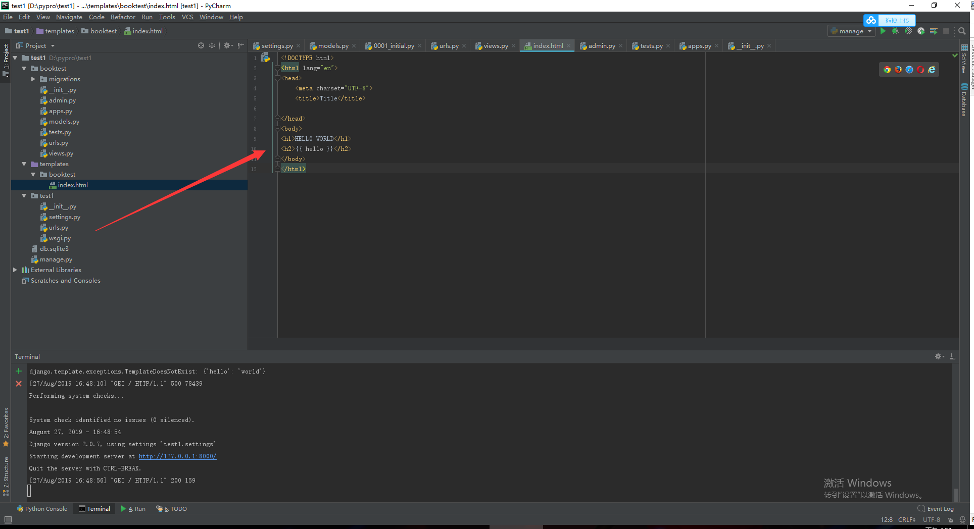Run manage with coverage
974x529 pixels.
[x=908, y=31]
